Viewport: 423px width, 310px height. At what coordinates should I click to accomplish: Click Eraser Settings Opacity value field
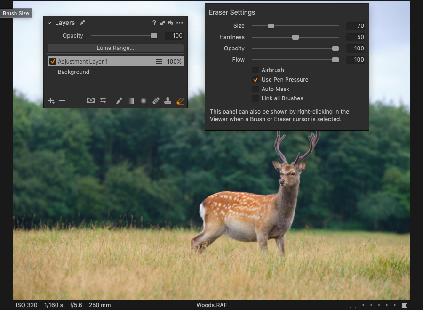point(356,49)
